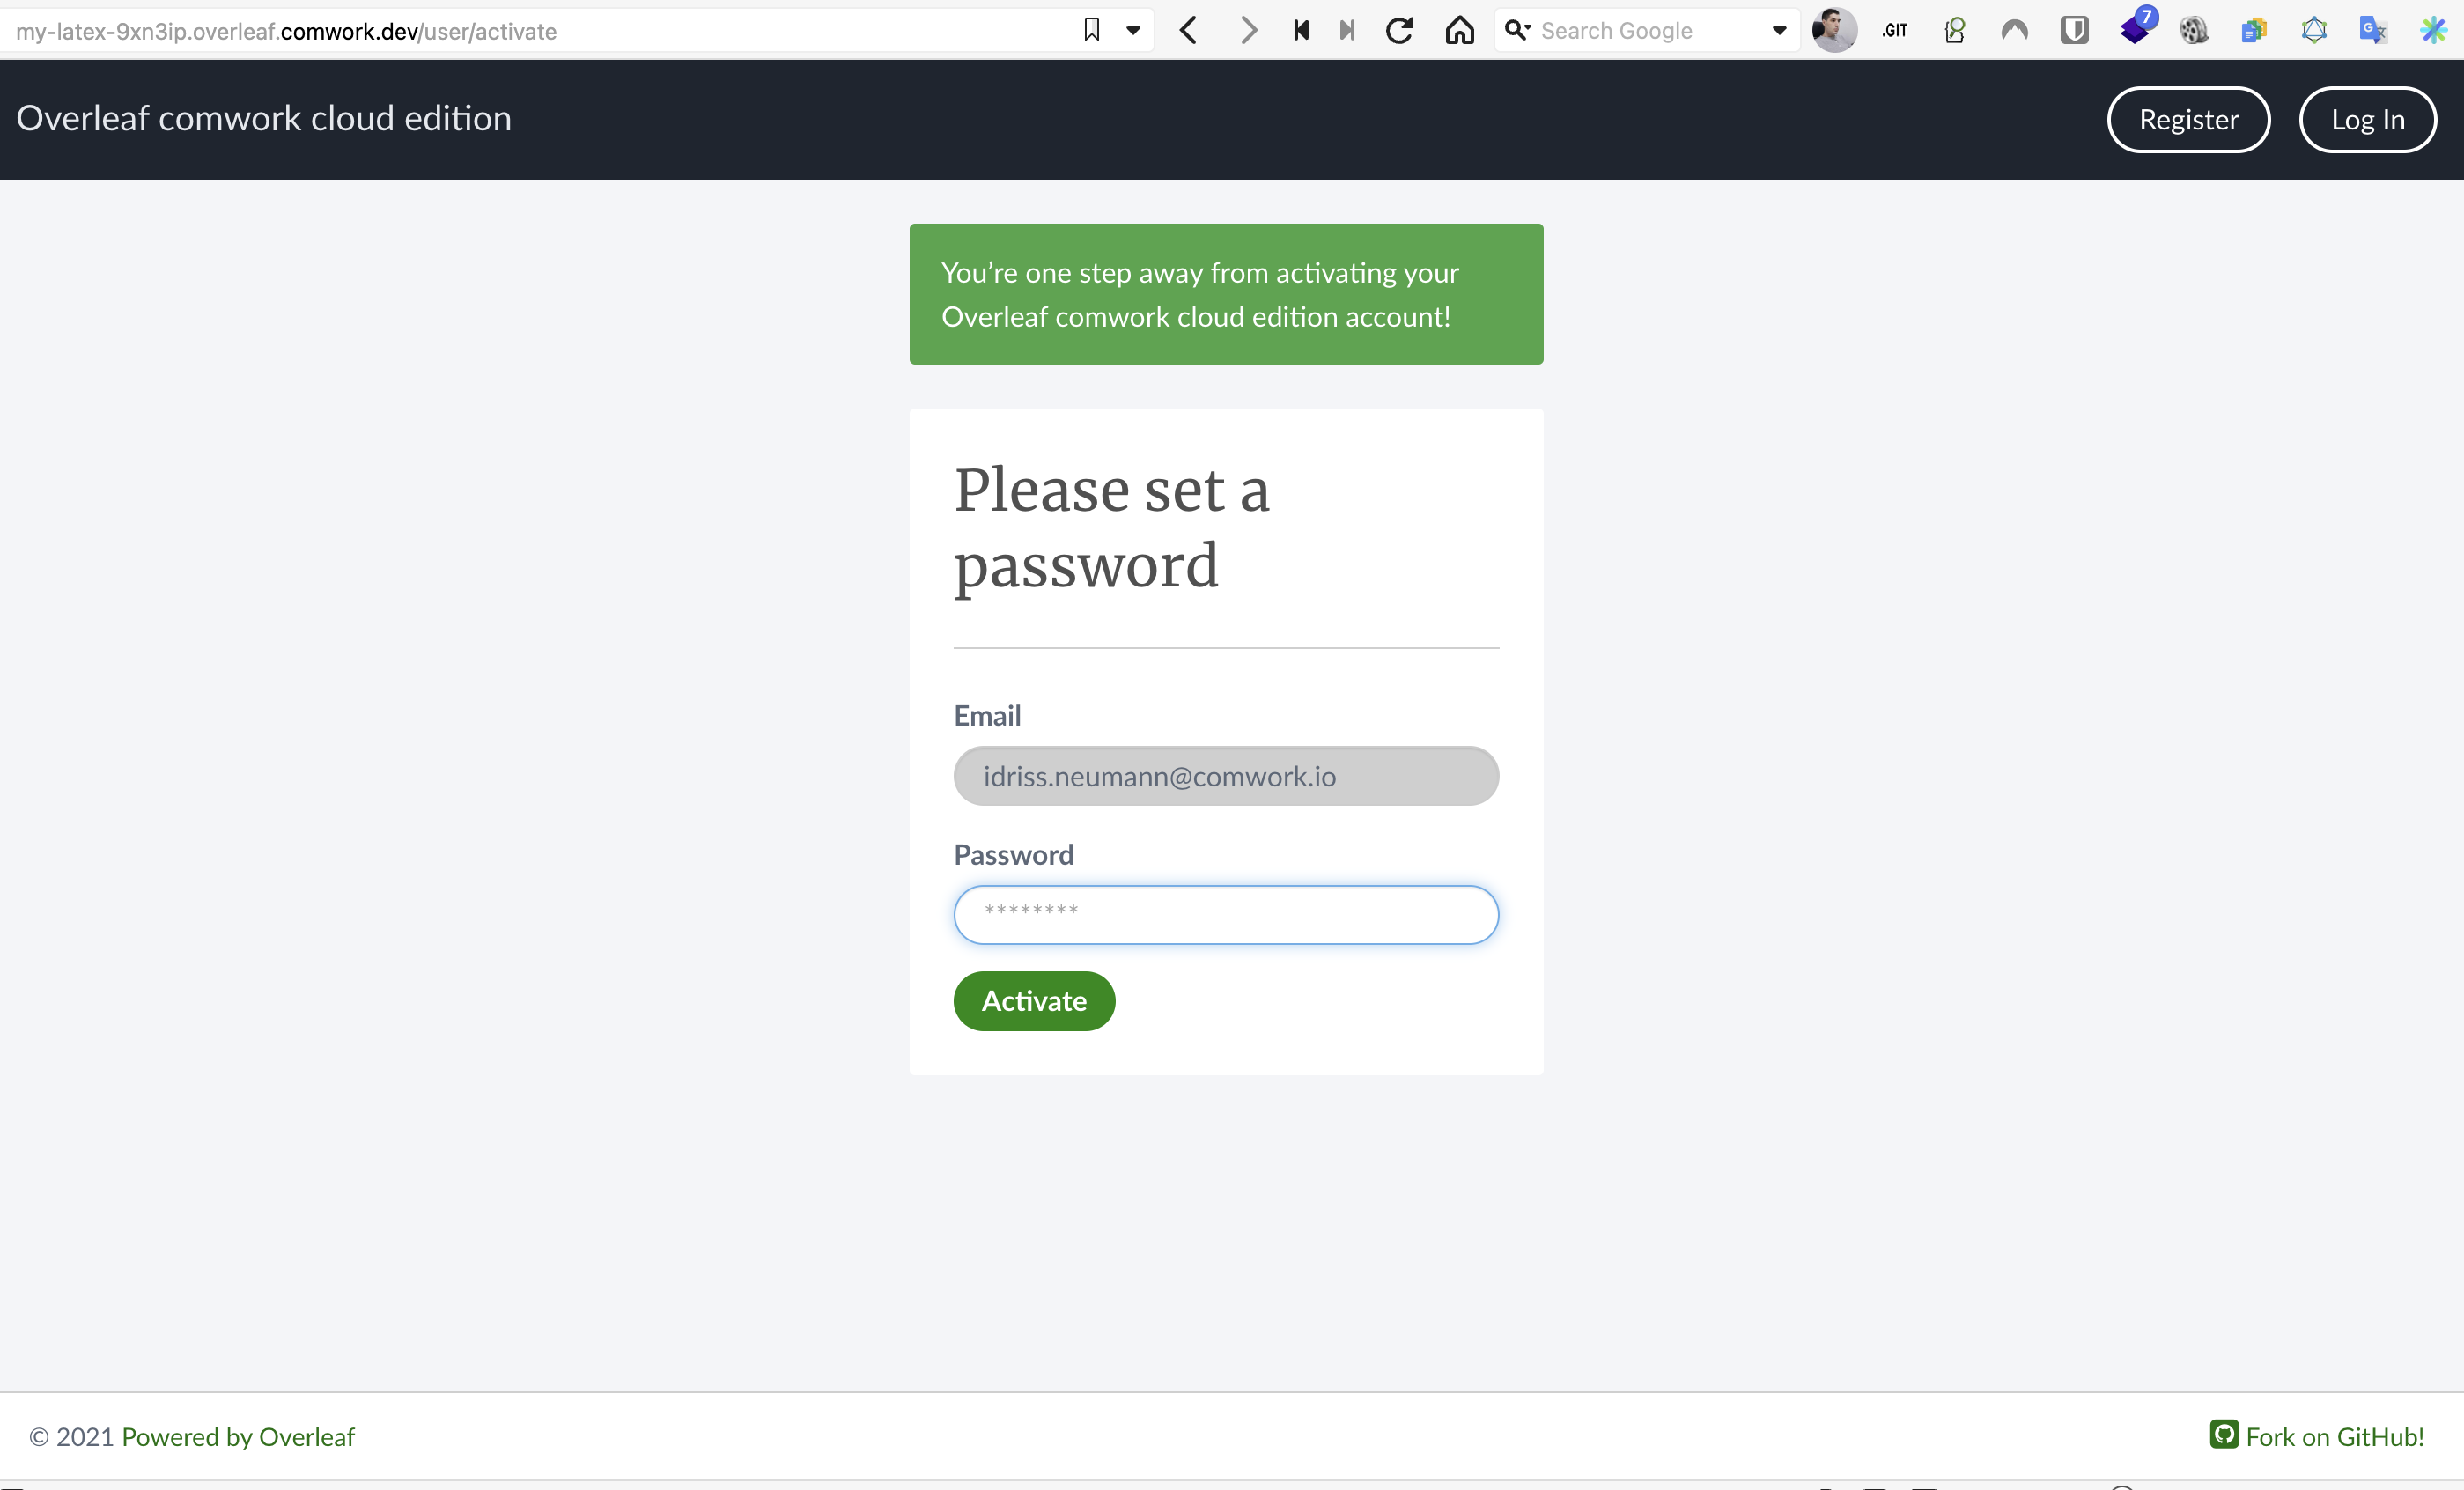
Task: Click the fast forward navigation button
Action: 1347,30
